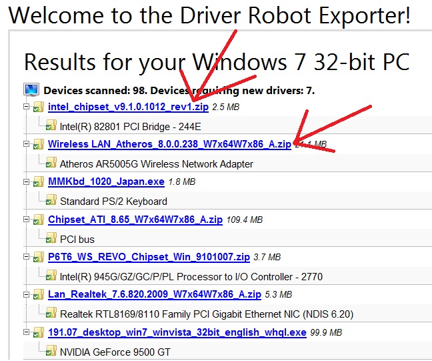Collapse the Wireless LAN Atheros node
The image size is (432, 361).
(x=26, y=143)
